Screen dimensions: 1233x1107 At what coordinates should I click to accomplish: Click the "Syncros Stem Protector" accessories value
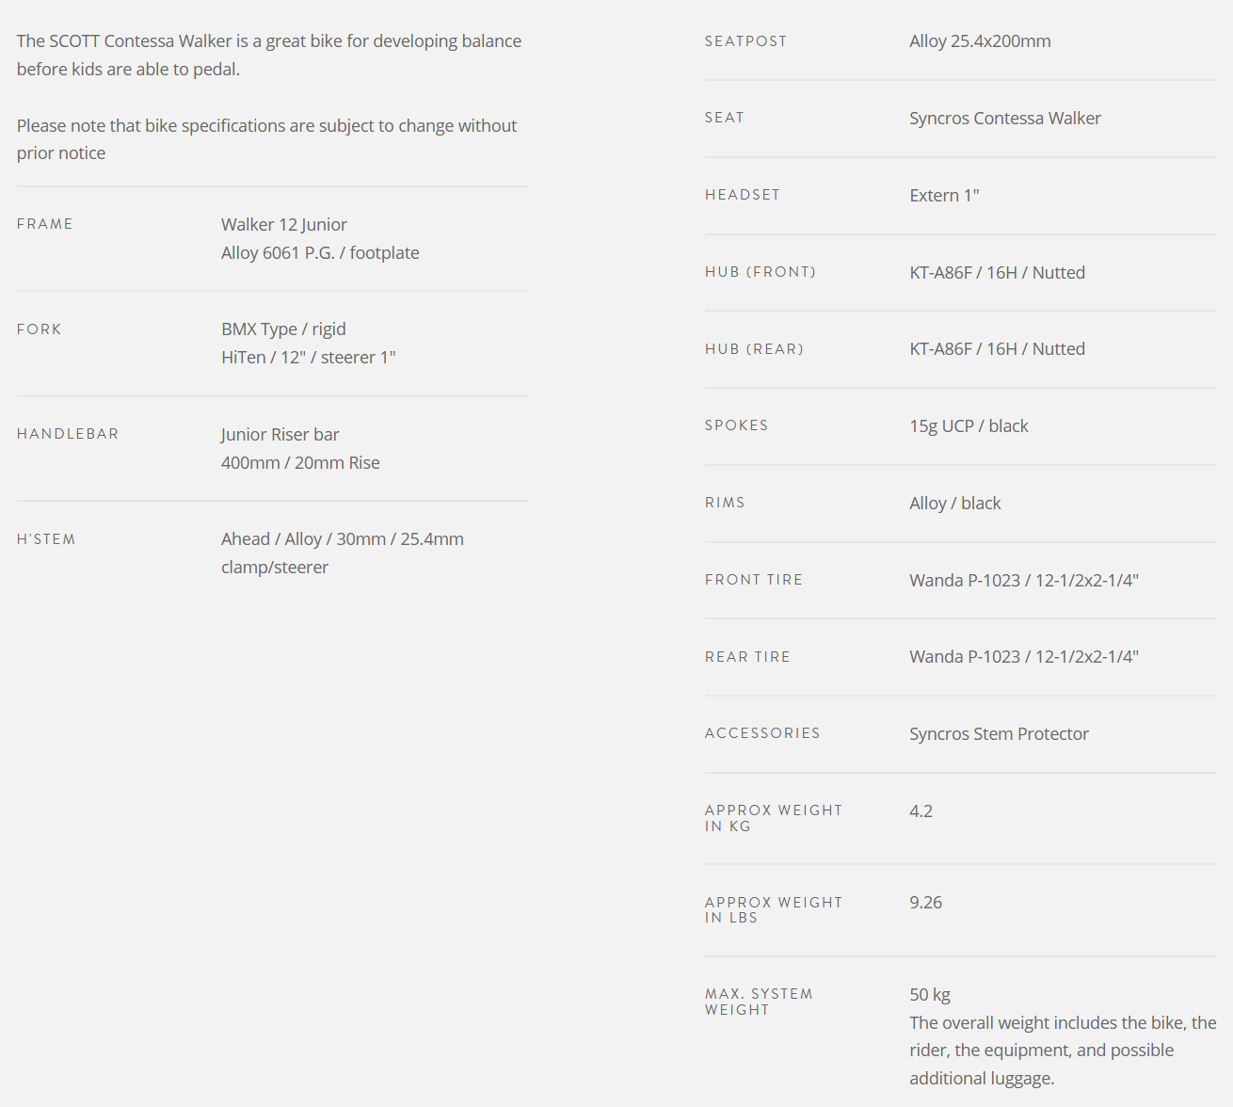(999, 734)
